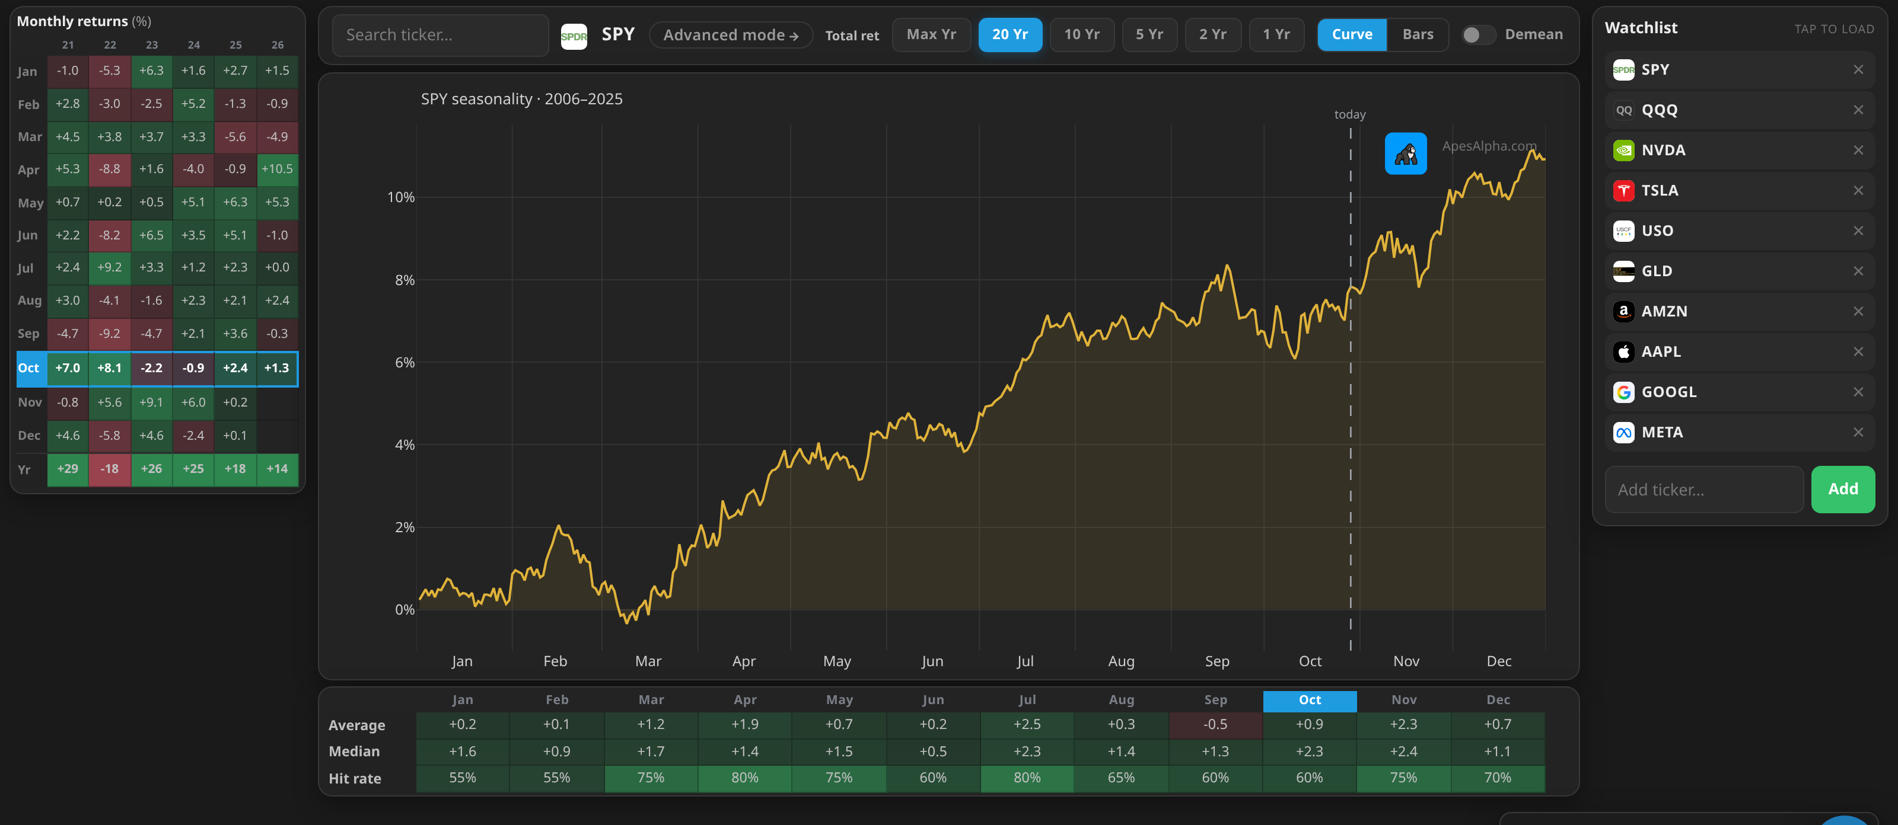Load TSLA ticker name from watchlist
This screenshot has width=1898, height=825.
tap(1660, 191)
